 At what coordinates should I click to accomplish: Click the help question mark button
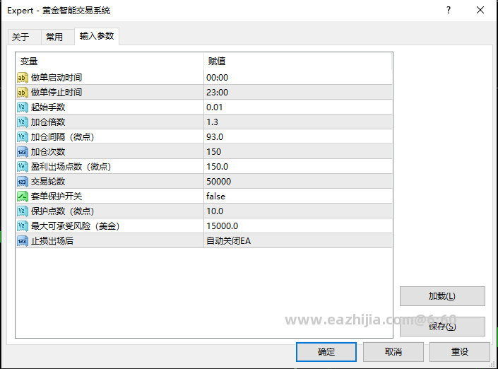tap(449, 10)
